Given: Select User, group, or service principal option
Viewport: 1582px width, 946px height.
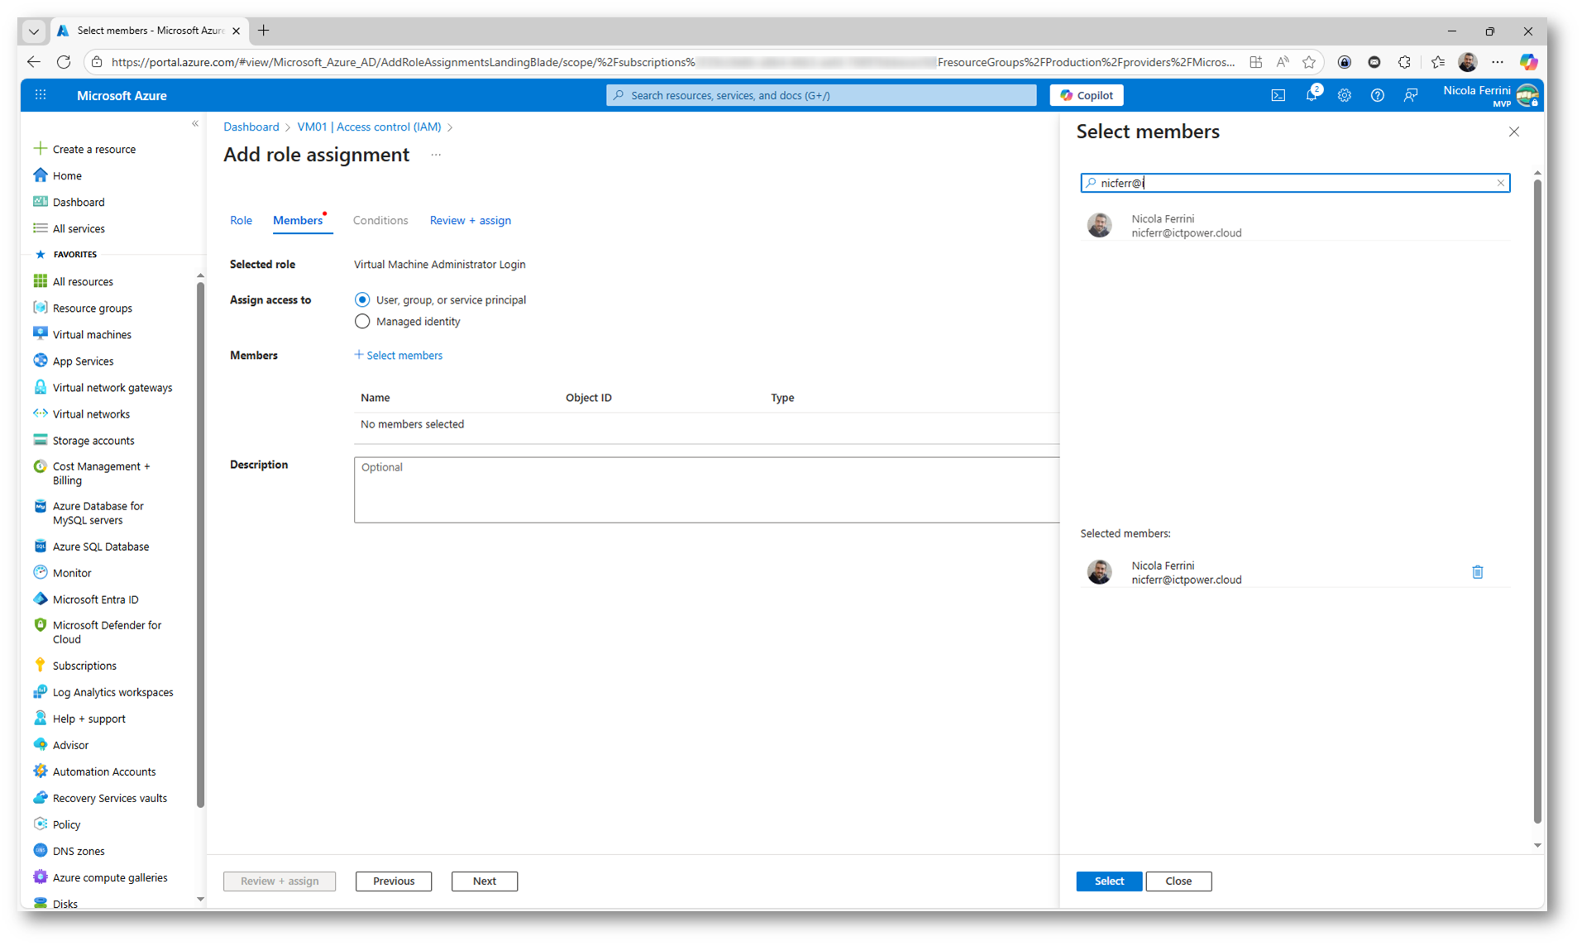Looking at the screenshot, I should click(362, 300).
